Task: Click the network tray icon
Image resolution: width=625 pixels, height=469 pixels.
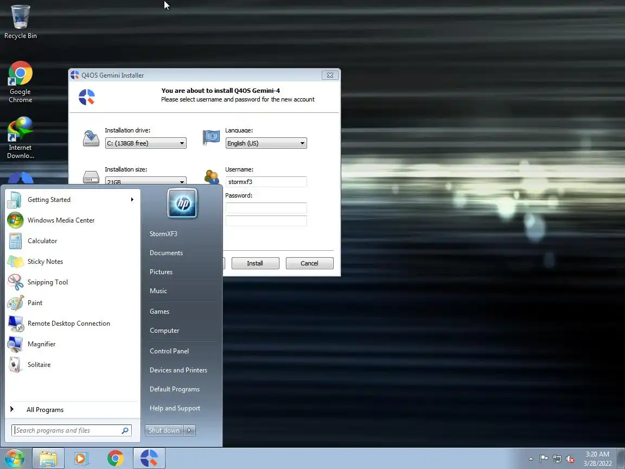Action: coord(557,459)
